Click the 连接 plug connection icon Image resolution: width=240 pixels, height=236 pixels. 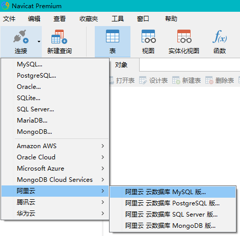pyautogui.click(x=21, y=36)
